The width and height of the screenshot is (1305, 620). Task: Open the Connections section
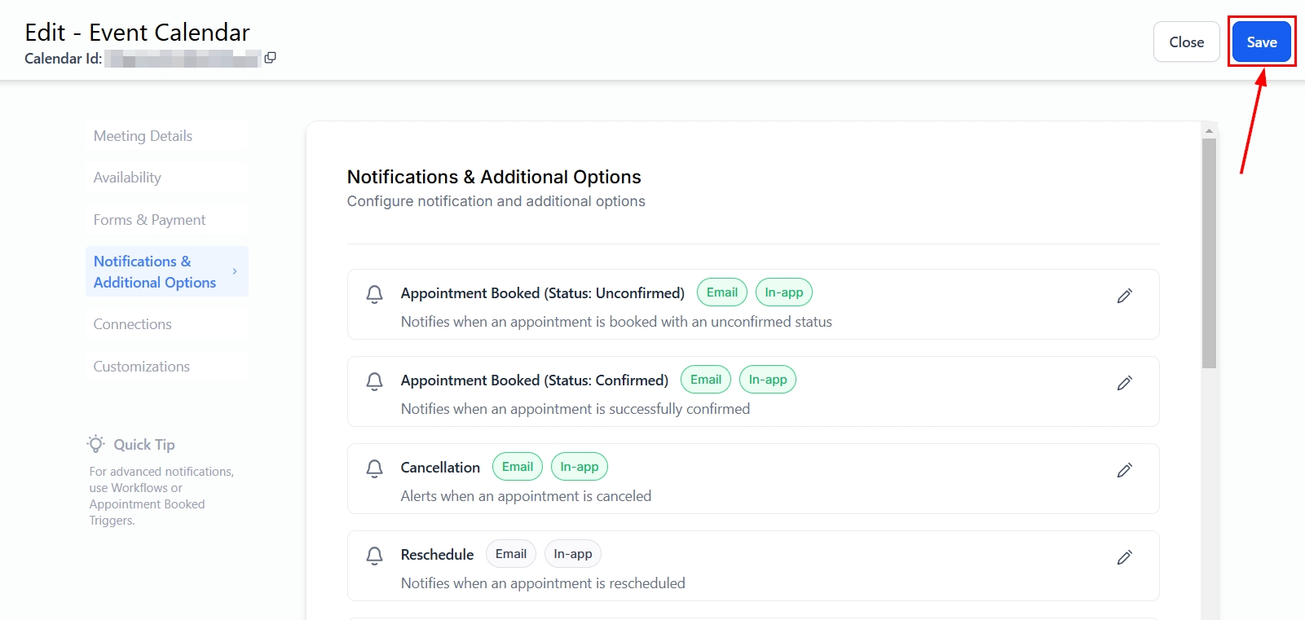coord(132,324)
